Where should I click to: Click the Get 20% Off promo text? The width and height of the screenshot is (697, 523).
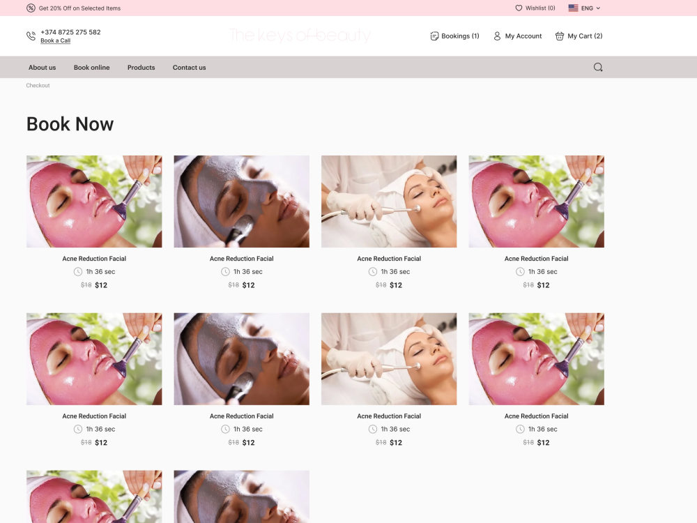(x=79, y=8)
